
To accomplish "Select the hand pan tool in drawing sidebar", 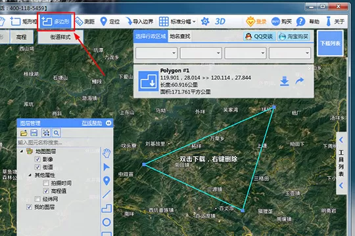I will (x=106, y=153).
